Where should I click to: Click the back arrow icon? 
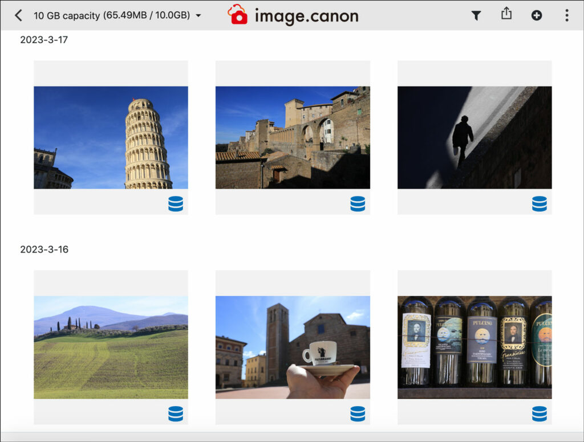(x=18, y=15)
